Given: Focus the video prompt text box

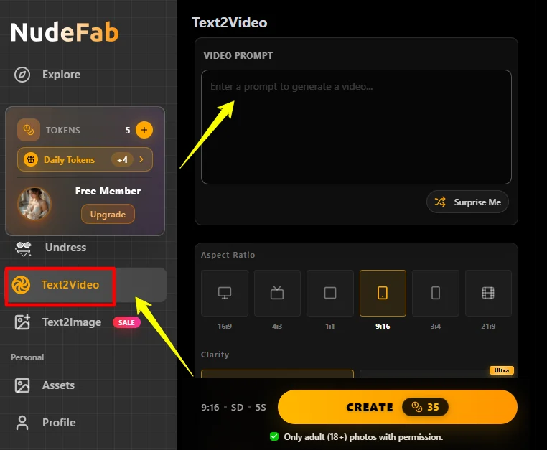Looking at the screenshot, I should [356, 127].
